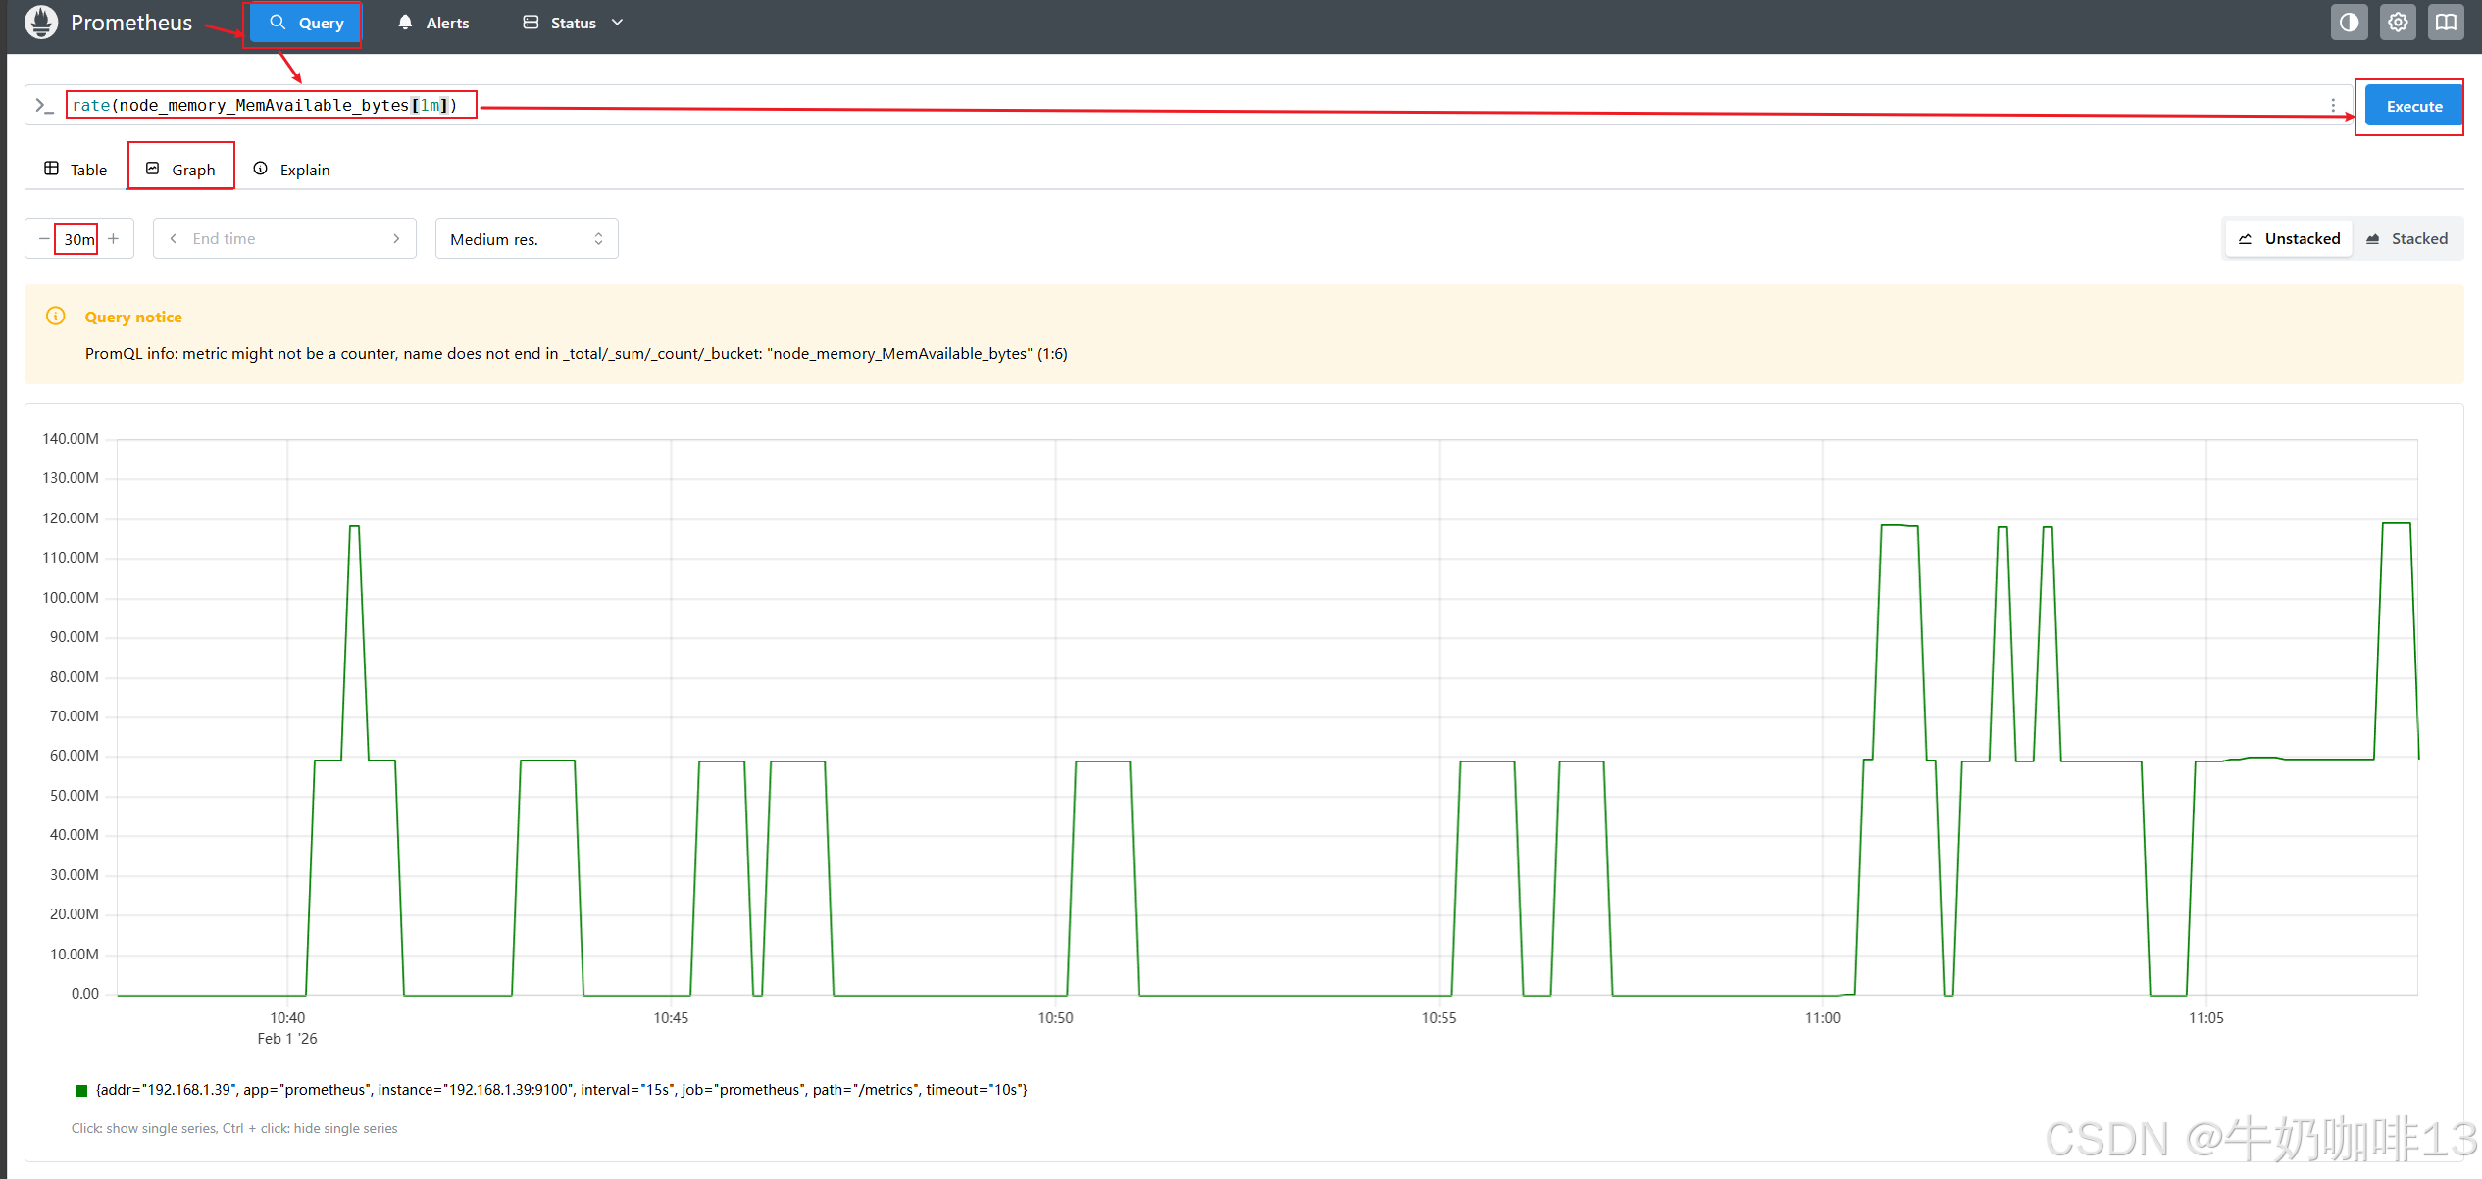Click the plus icon to increase range

click(x=114, y=238)
